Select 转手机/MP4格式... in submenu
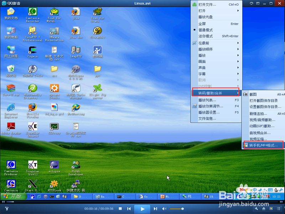285x214 pixels. click(x=264, y=145)
